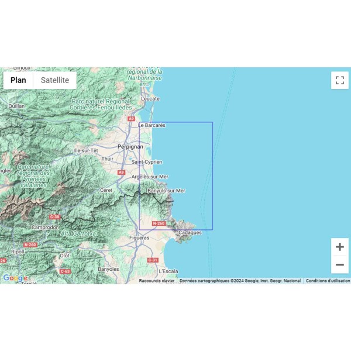Image resolution: width=351 pixels, height=351 pixels.
Task: Switch to the Satellite map view
Action: (55, 80)
